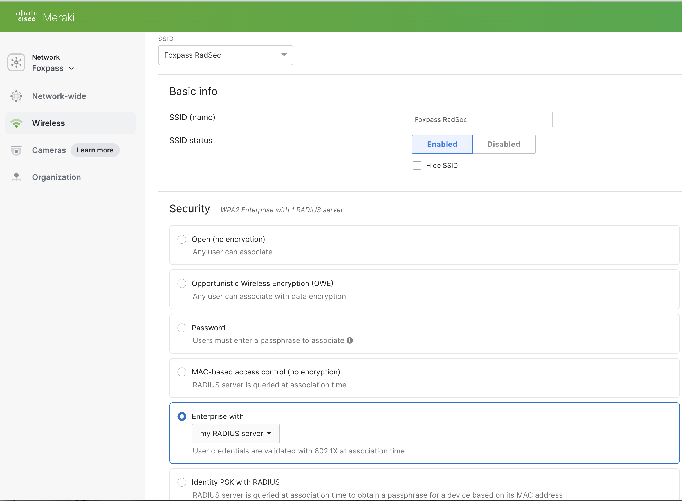
Task: Click the SSID status label
Action: coord(191,140)
